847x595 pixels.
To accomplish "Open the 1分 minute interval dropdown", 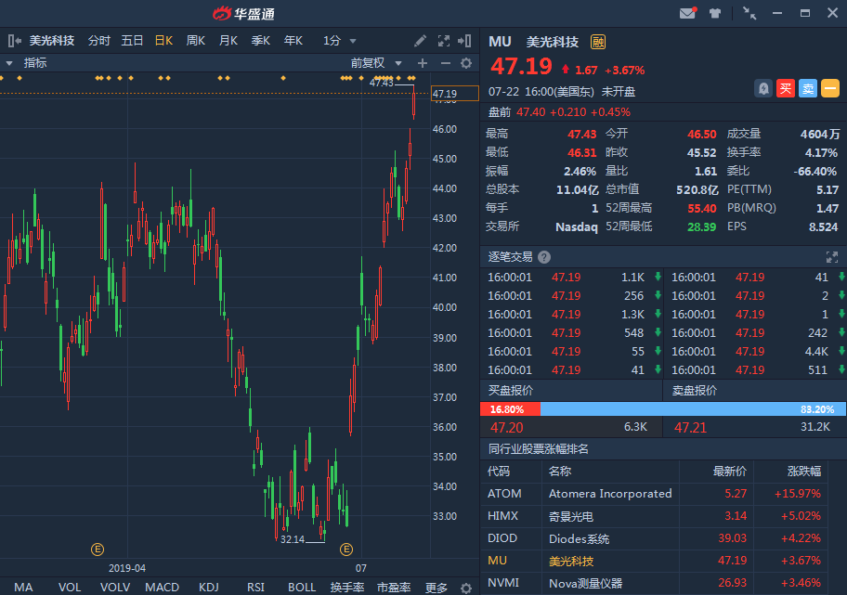I will pos(339,41).
